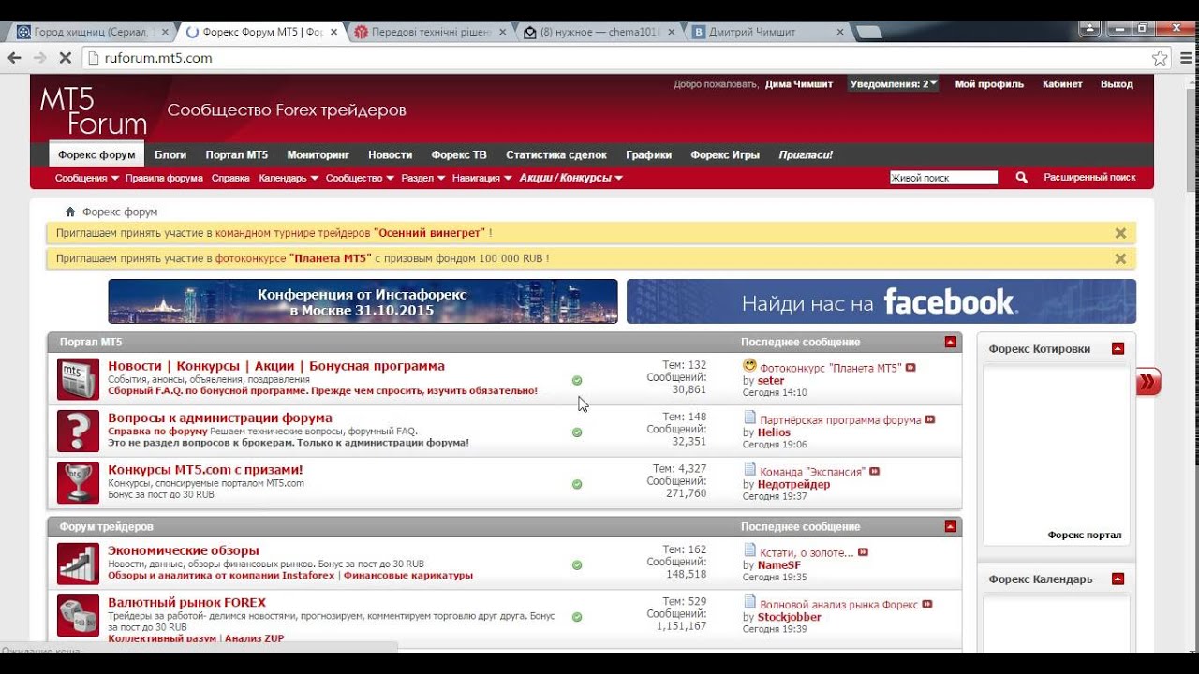Collapse the Форекс Котировки block
The image size is (1199, 674).
click(x=1118, y=348)
